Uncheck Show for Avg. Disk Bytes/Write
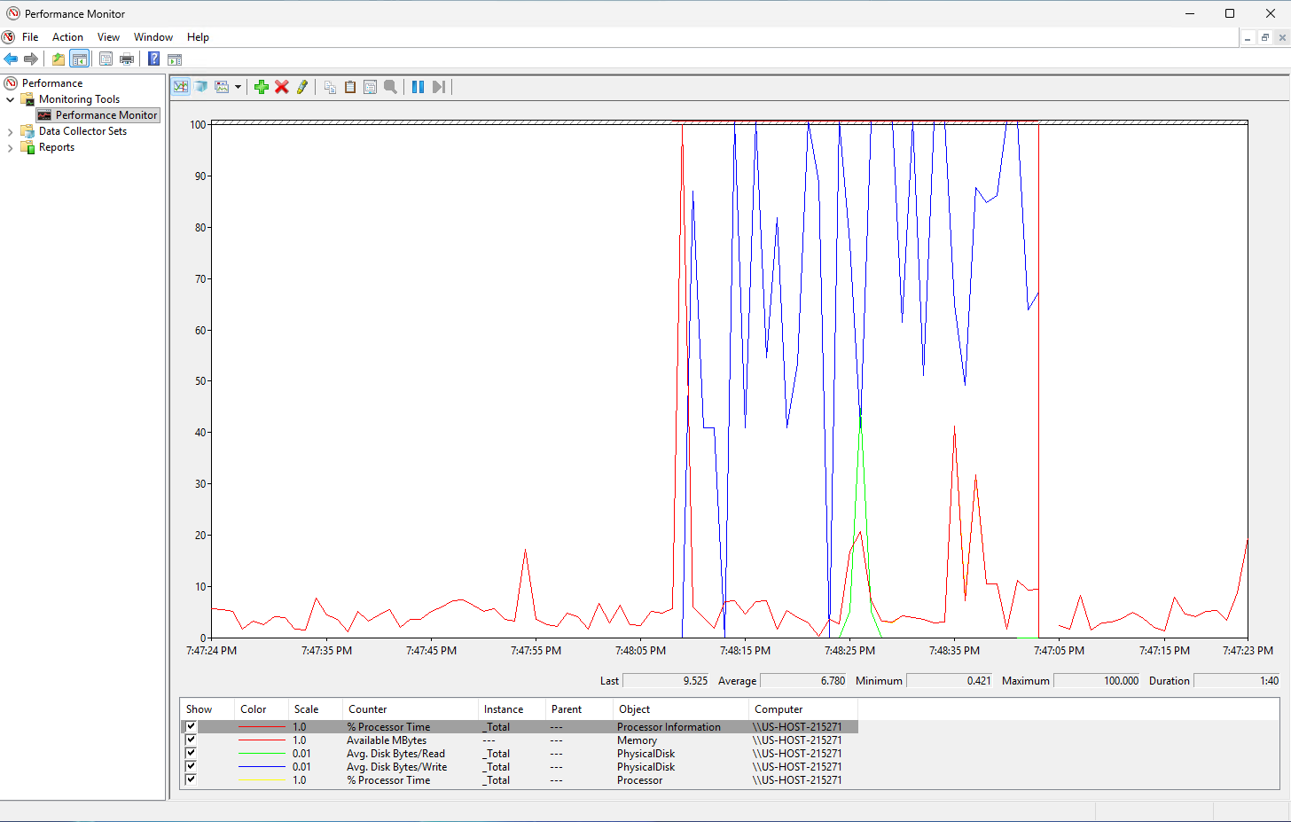 coord(191,766)
